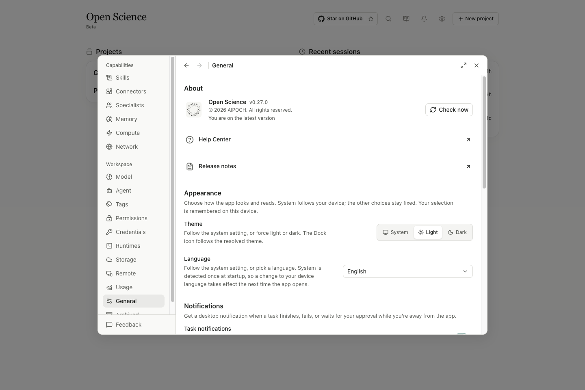This screenshot has height=390, width=585.
Task: Click the settings gear in top bar
Action: coord(442,19)
